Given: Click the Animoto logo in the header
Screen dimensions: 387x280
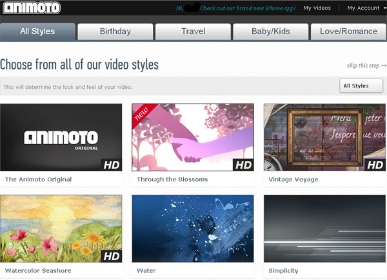Looking at the screenshot, I should [32, 8].
